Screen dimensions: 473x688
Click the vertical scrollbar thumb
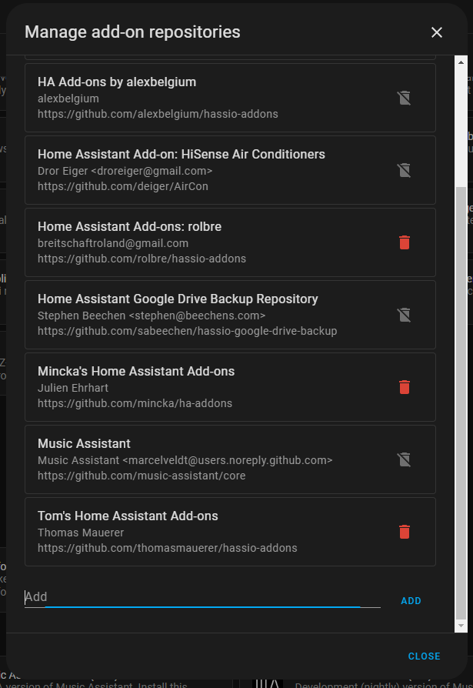pyautogui.click(x=461, y=402)
